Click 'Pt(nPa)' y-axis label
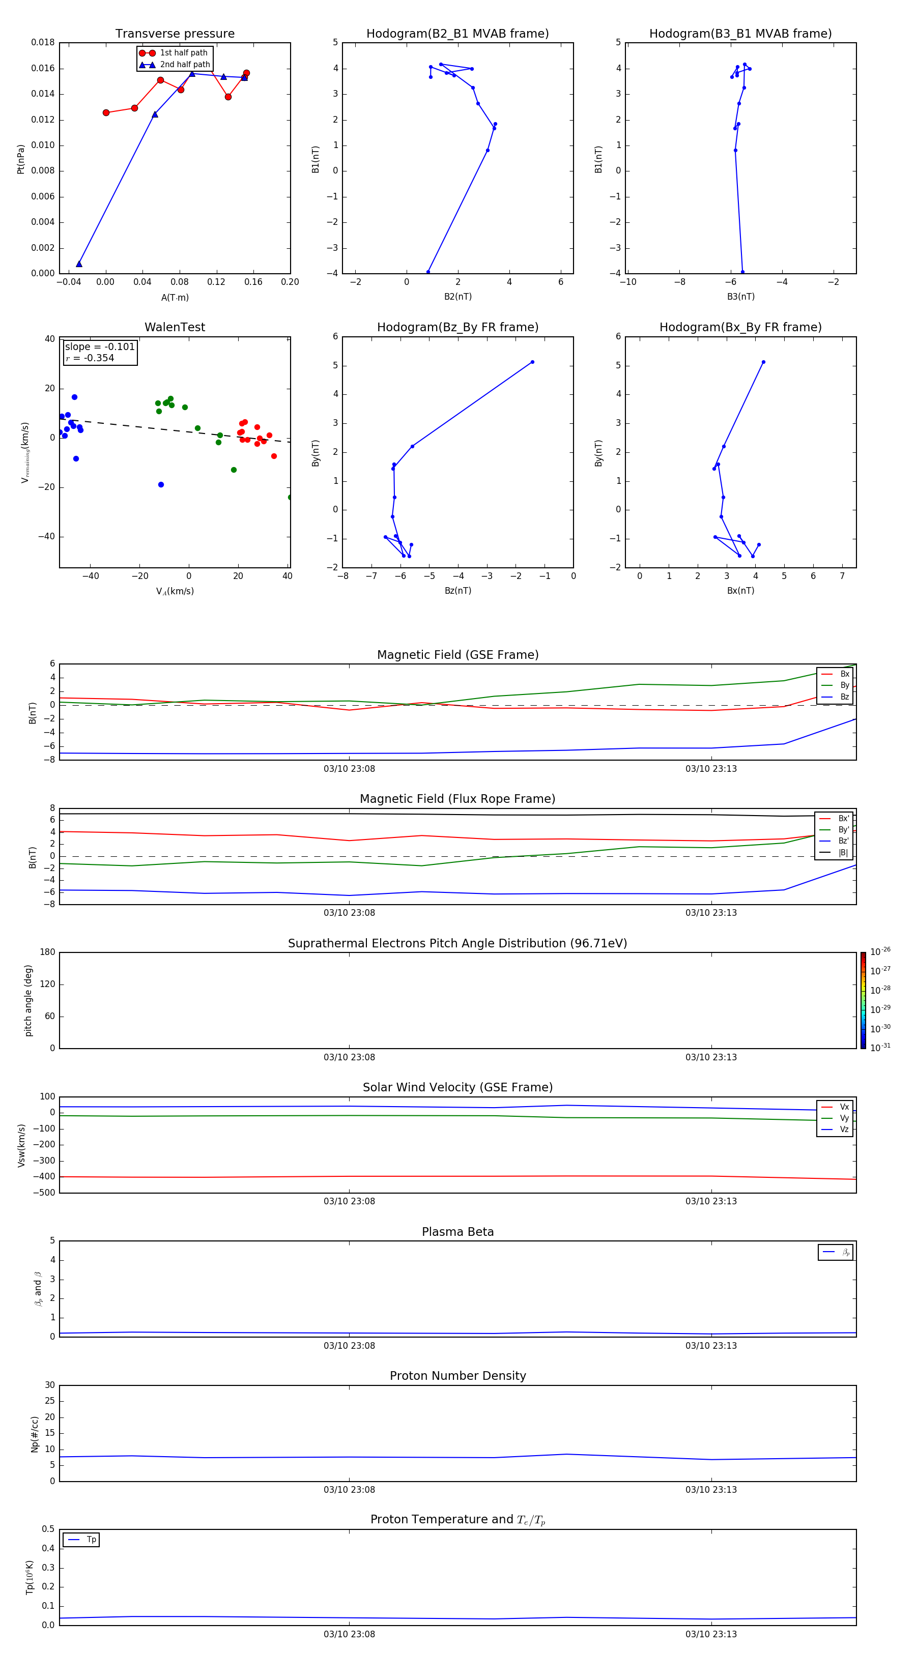 point(21,159)
